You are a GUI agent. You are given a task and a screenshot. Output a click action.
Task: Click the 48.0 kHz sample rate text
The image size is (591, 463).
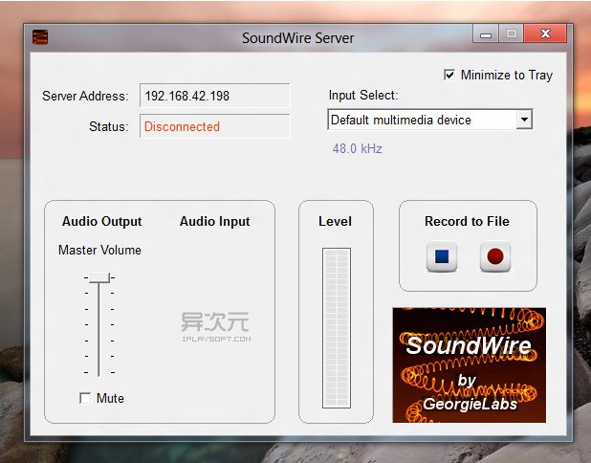(x=358, y=149)
